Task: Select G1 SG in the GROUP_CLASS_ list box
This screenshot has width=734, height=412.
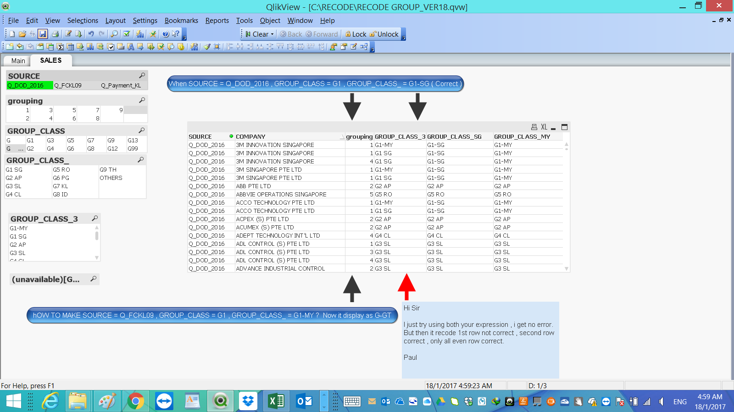Action: click(14, 170)
